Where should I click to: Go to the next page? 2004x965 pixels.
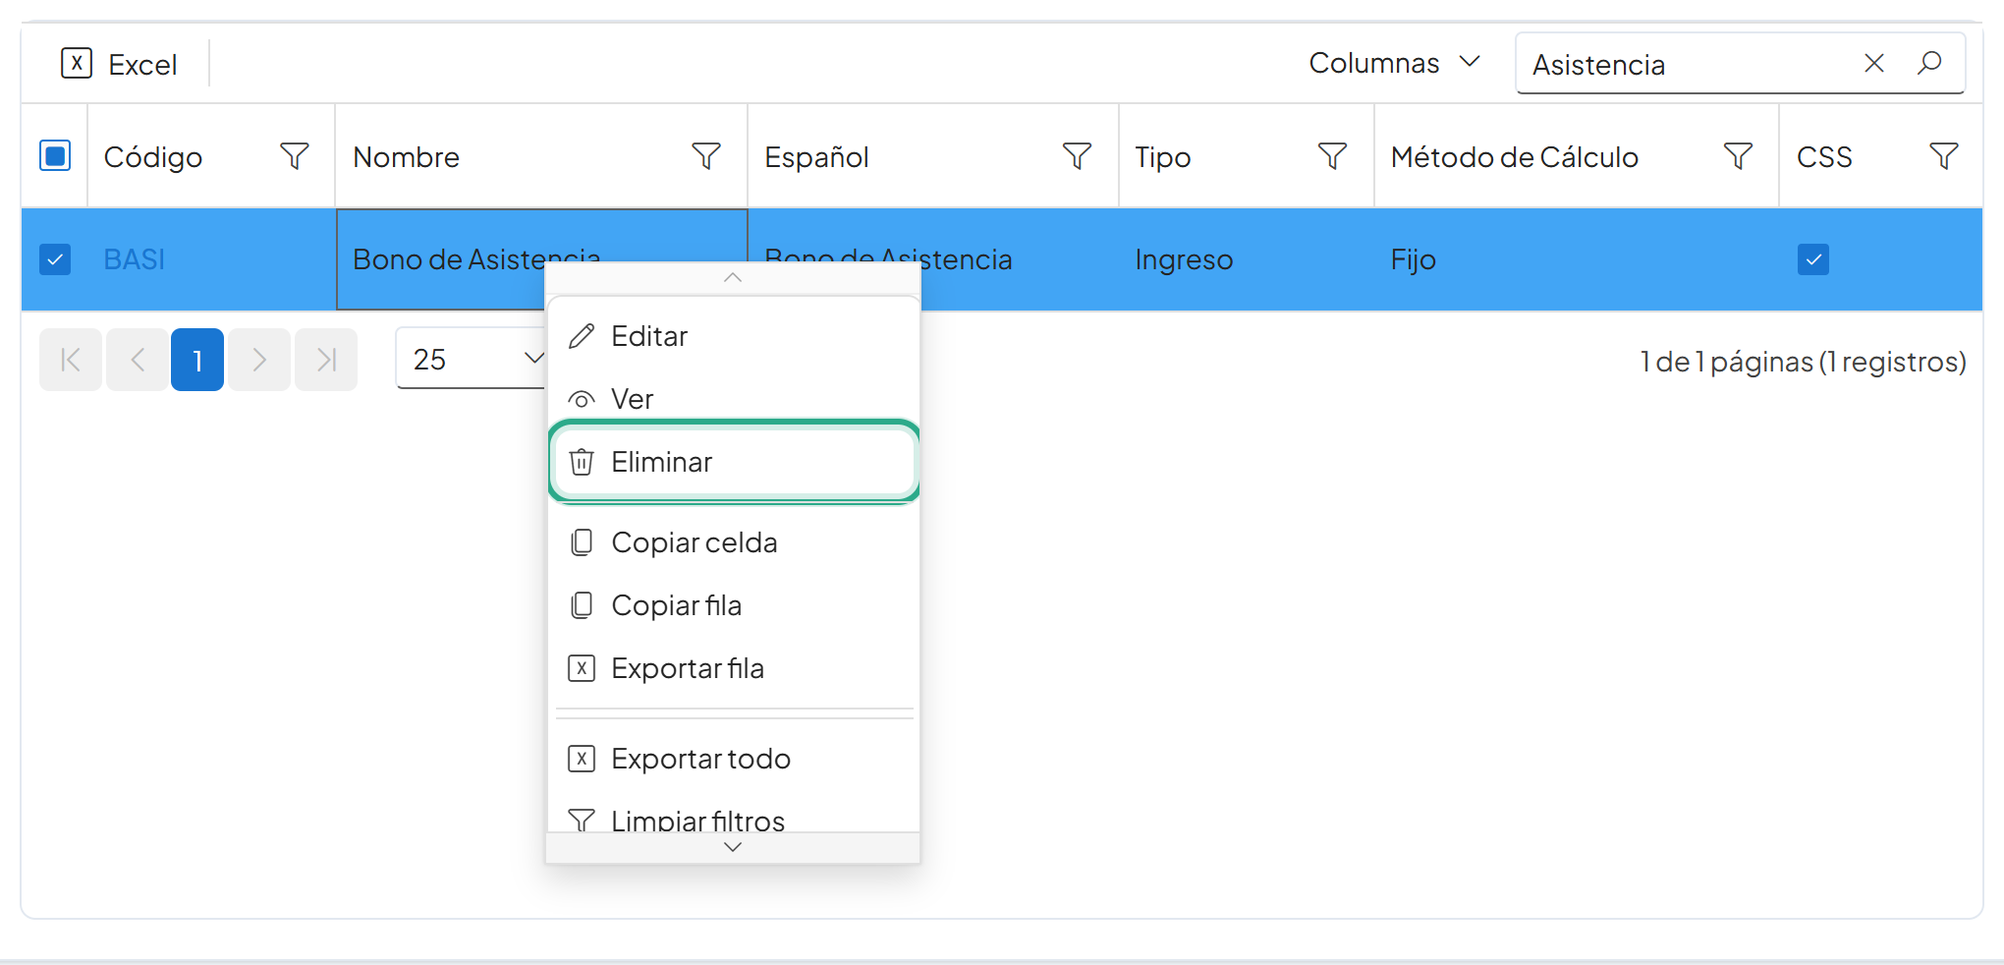tap(259, 360)
